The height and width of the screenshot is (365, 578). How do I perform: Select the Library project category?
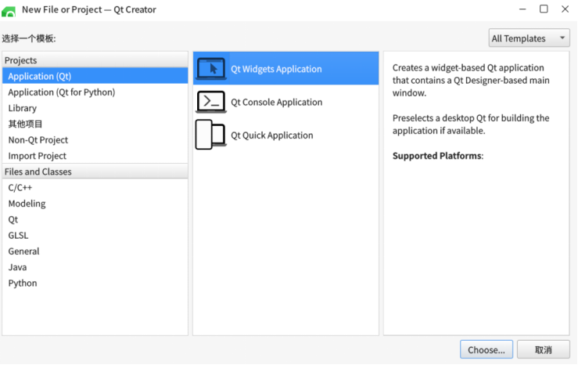(95, 108)
